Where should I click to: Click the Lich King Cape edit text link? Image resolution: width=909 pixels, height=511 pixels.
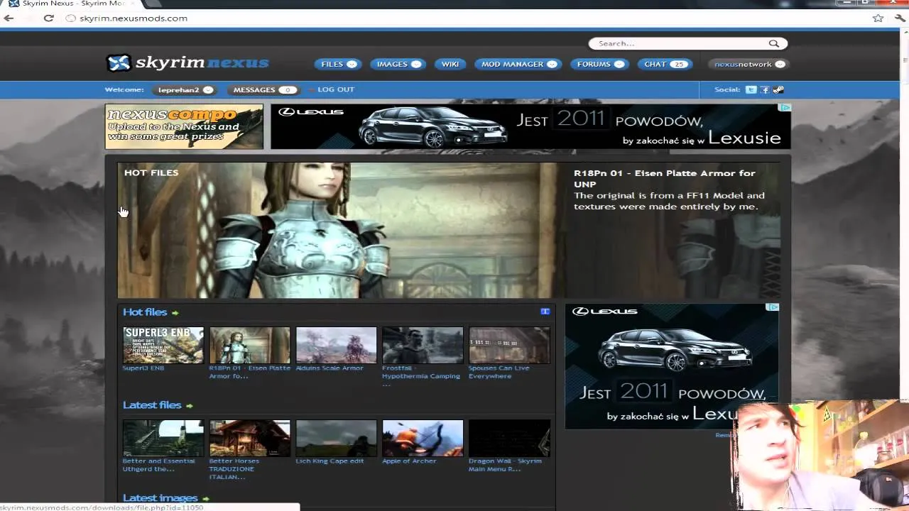330,461
